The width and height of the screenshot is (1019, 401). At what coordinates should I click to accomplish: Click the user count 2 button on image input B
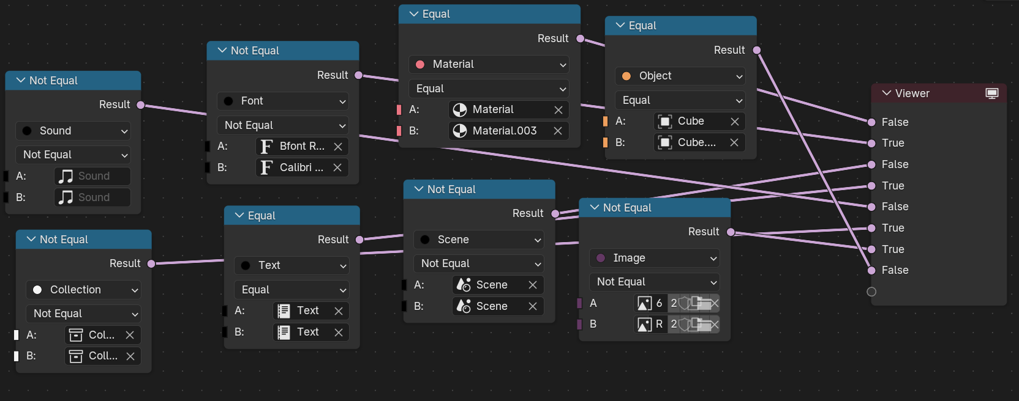[x=674, y=324]
